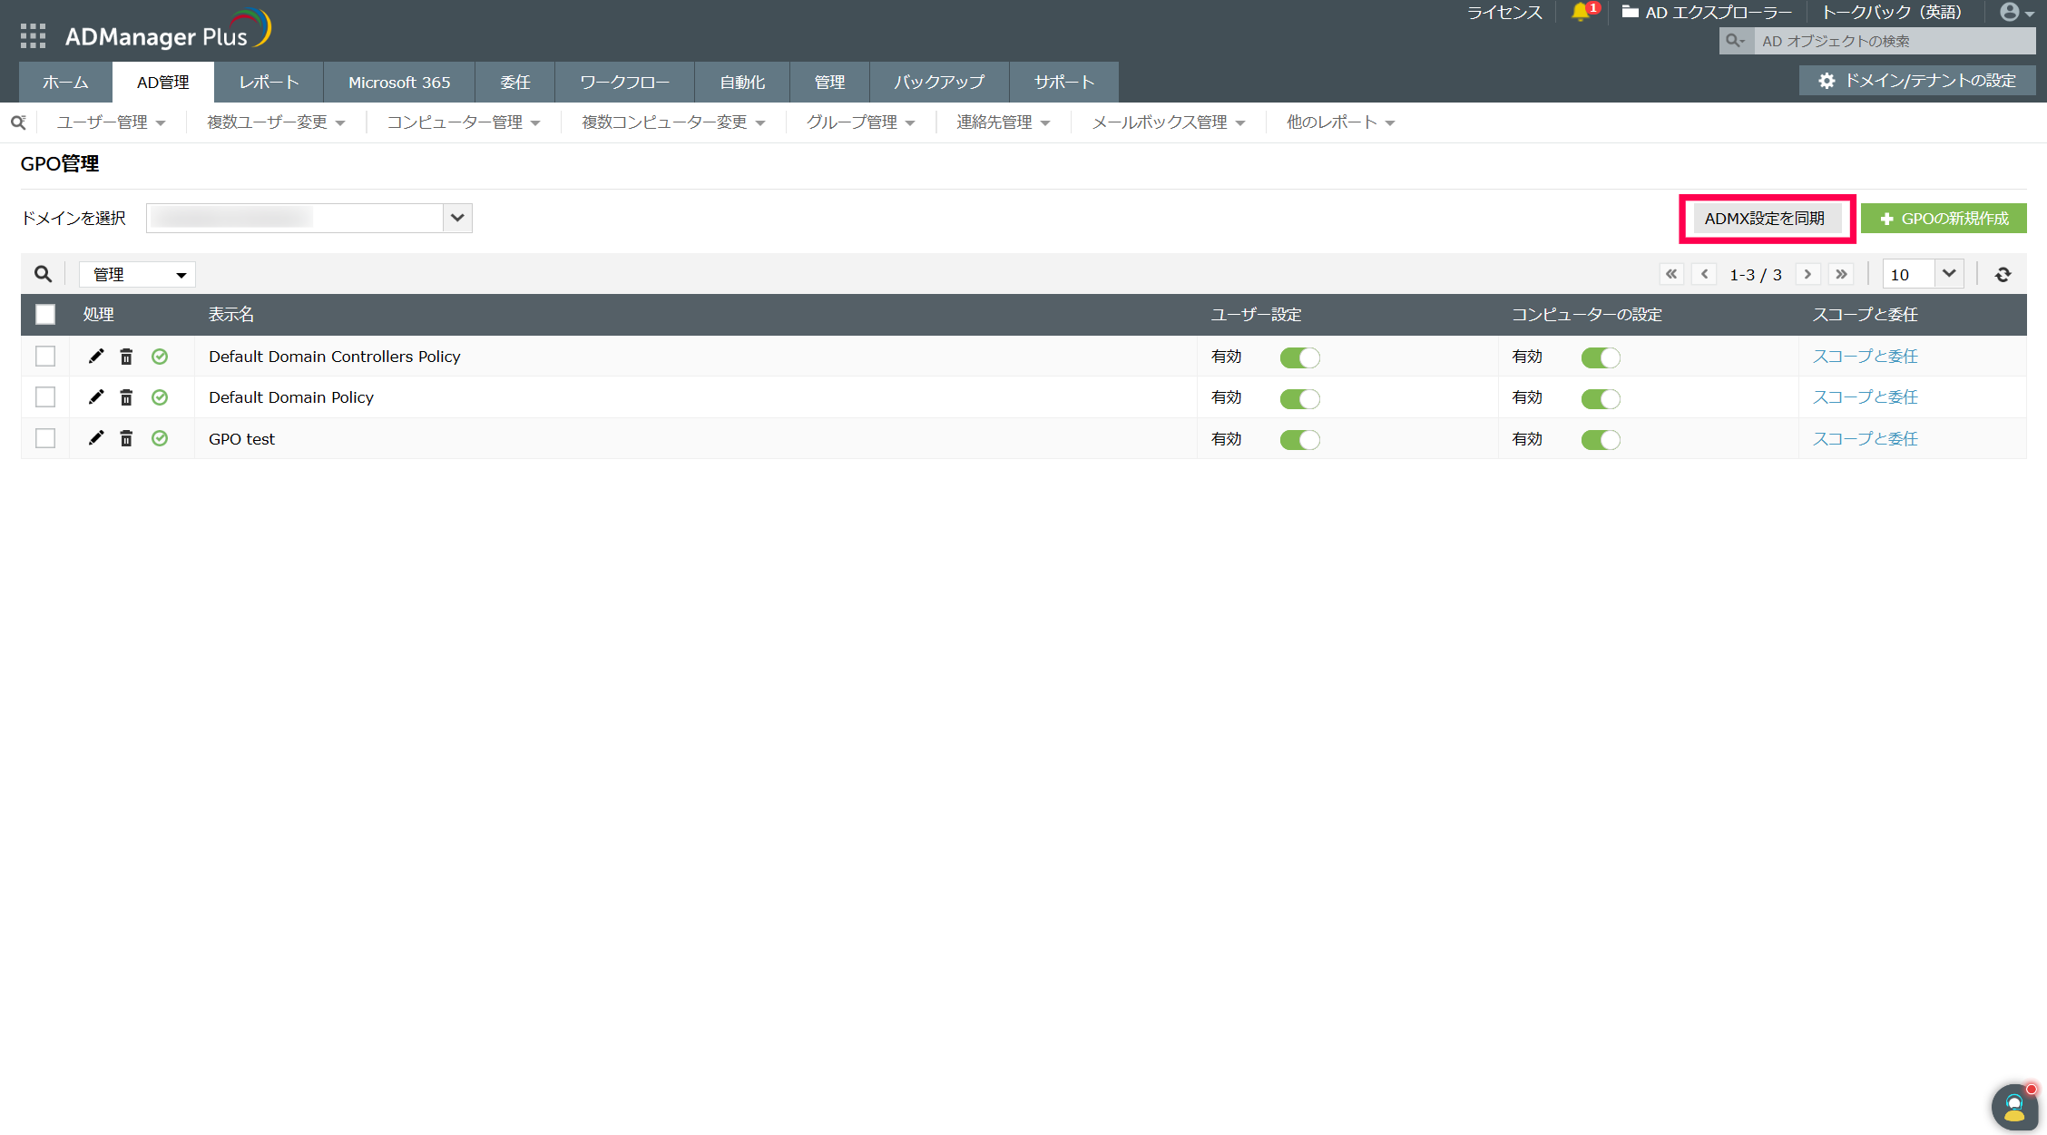Go to next page arrow in pagination
Image resolution: width=2047 pixels, height=1135 pixels.
(x=1807, y=274)
